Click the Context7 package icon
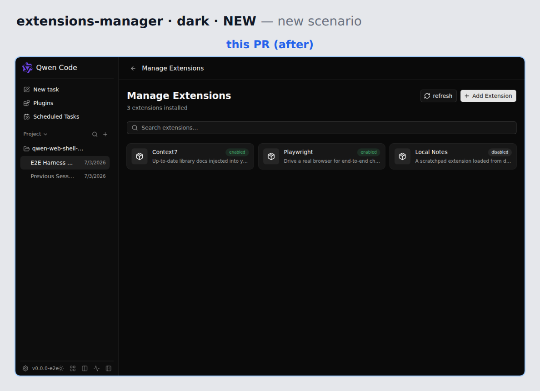This screenshot has height=391, width=540. (140, 156)
